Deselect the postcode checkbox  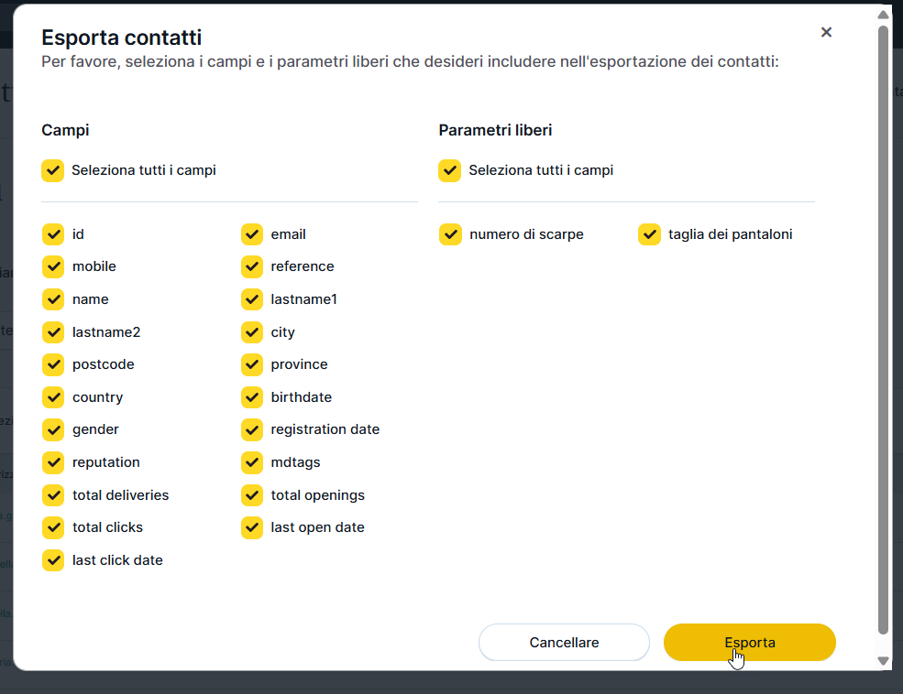coord(53,364)
